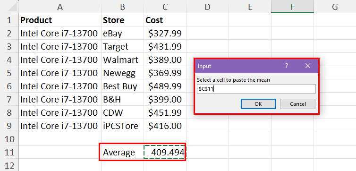356x171 pixels.
Task: Select row 3 header
Action: pyautogui.click(x=9, y=46)
